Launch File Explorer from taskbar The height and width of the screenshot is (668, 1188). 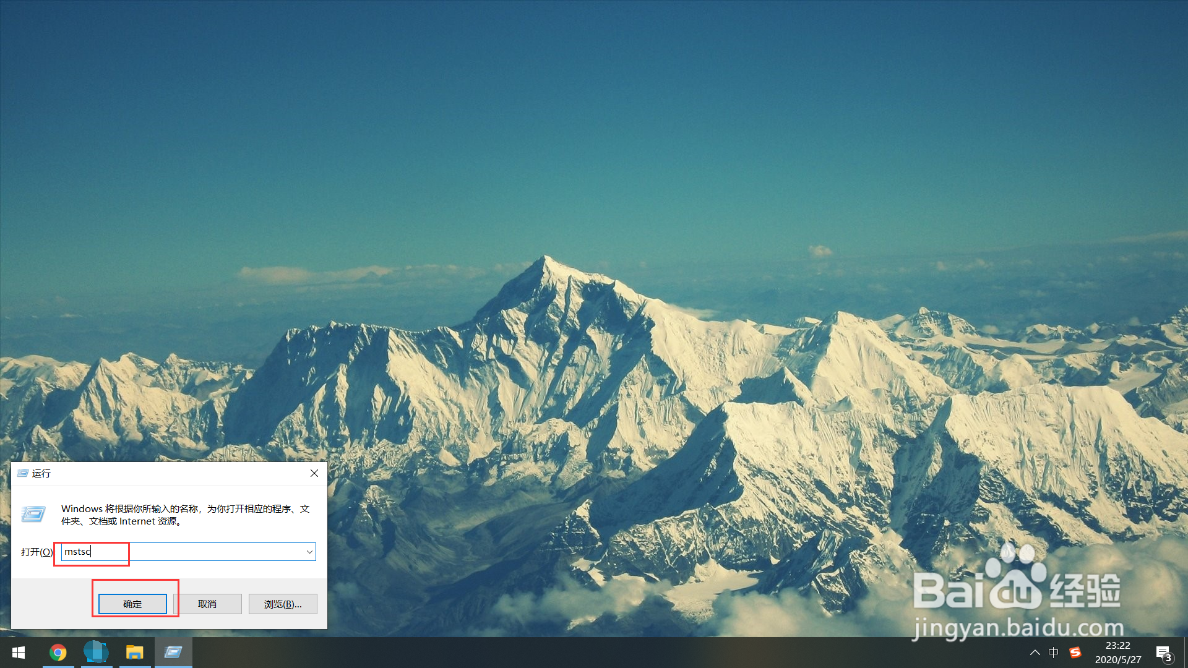[x=134, y=653]
